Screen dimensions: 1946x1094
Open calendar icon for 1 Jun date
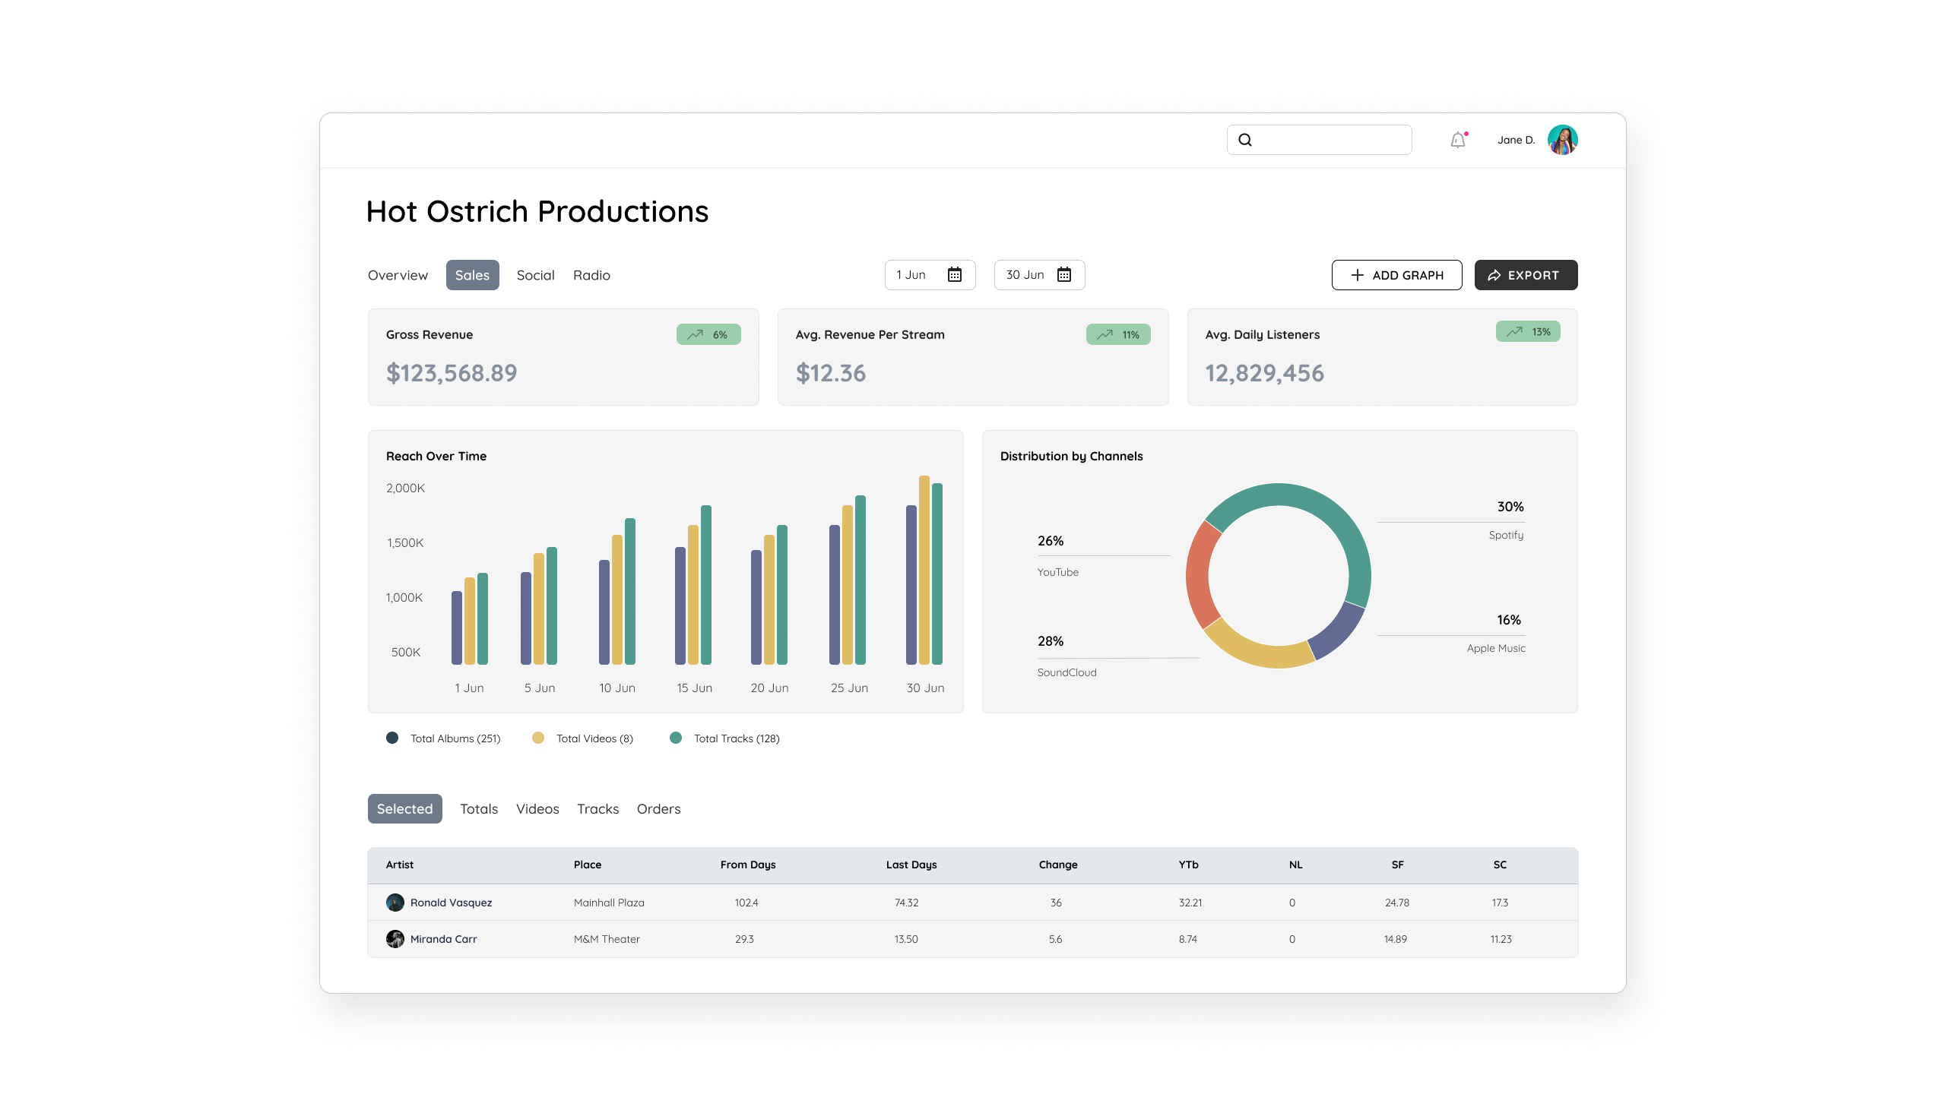pyautogui.click(x=955, y=275)
